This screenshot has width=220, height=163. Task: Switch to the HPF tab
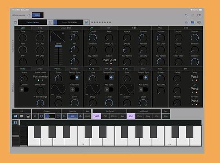click(108, 28)
